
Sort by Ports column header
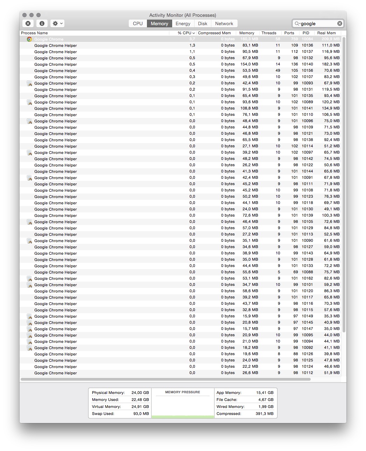(x=290, y=33)
